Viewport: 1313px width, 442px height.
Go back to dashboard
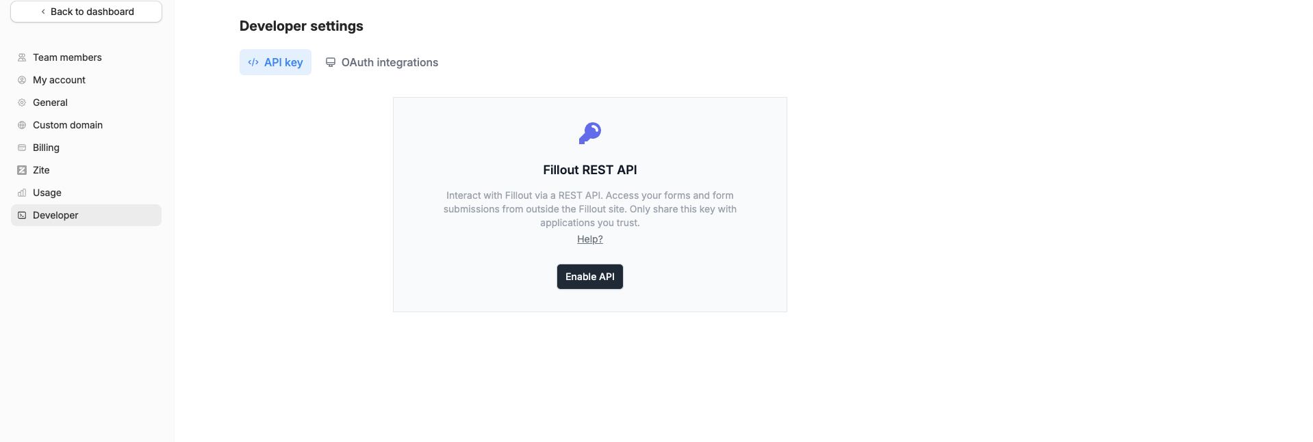click(x=86, y=12)
